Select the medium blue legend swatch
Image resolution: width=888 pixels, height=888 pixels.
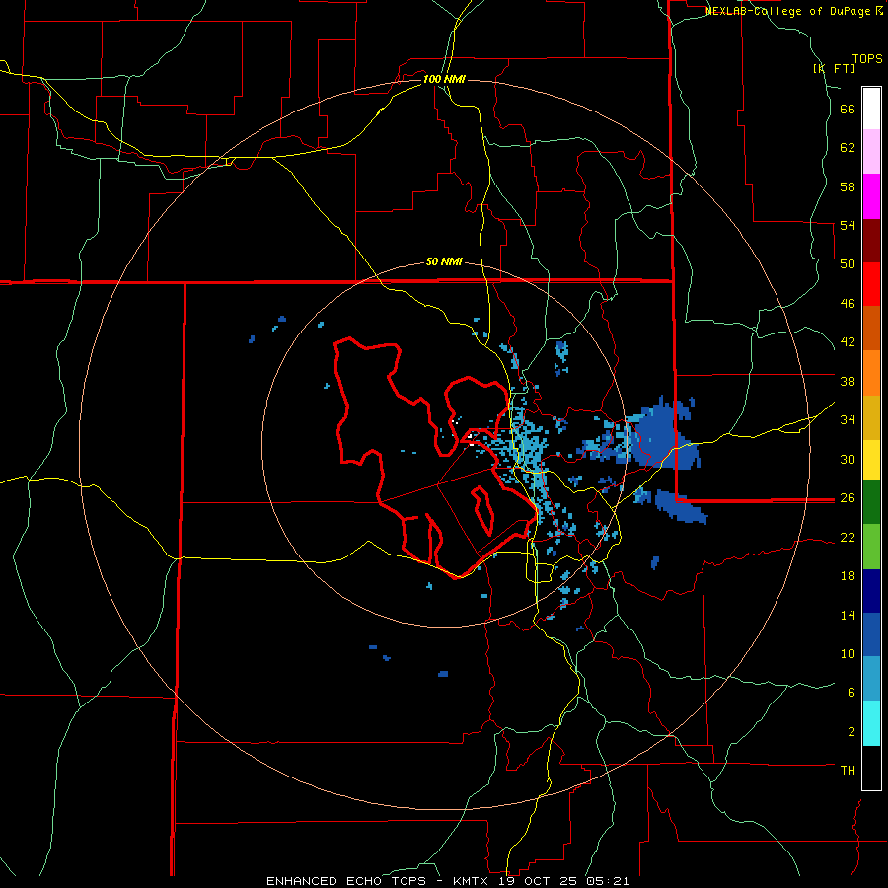point(871,634)
